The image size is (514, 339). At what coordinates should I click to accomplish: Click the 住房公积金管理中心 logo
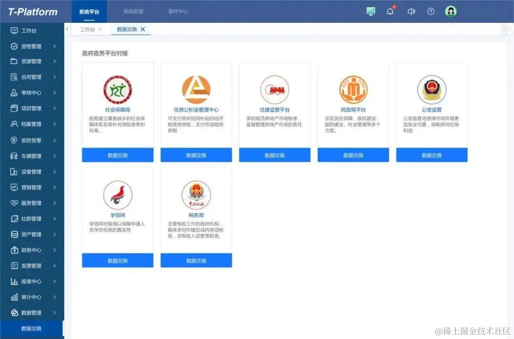pos(196,90)
